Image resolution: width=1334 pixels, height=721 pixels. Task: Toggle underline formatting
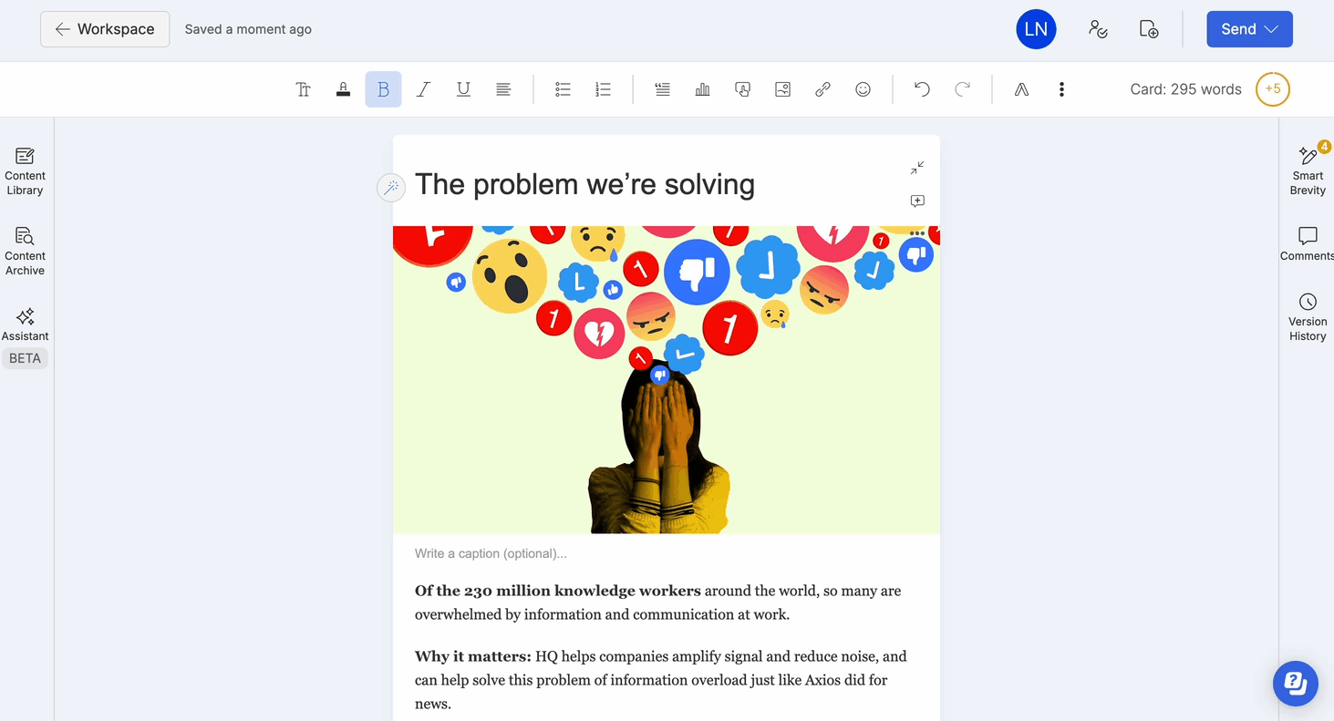pos(463,89)
